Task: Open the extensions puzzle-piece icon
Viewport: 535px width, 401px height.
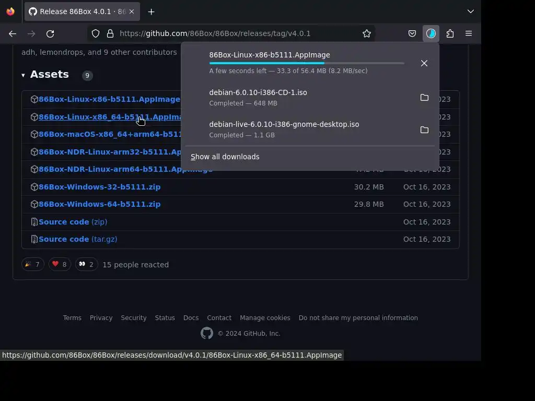Action: tap(450, 33)
